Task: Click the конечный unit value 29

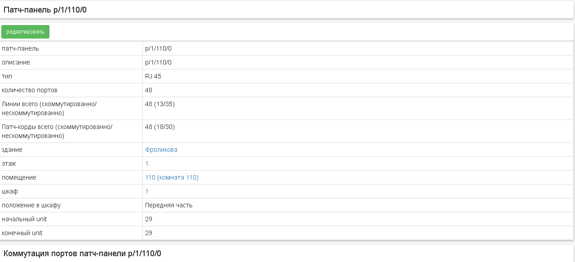Action: pyautogui.click(x=149, y=233)
